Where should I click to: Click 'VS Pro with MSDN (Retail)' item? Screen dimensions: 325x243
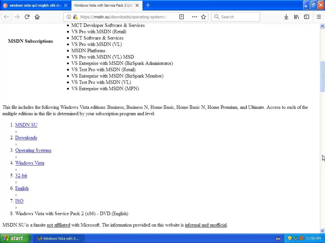tap(99, 32)
